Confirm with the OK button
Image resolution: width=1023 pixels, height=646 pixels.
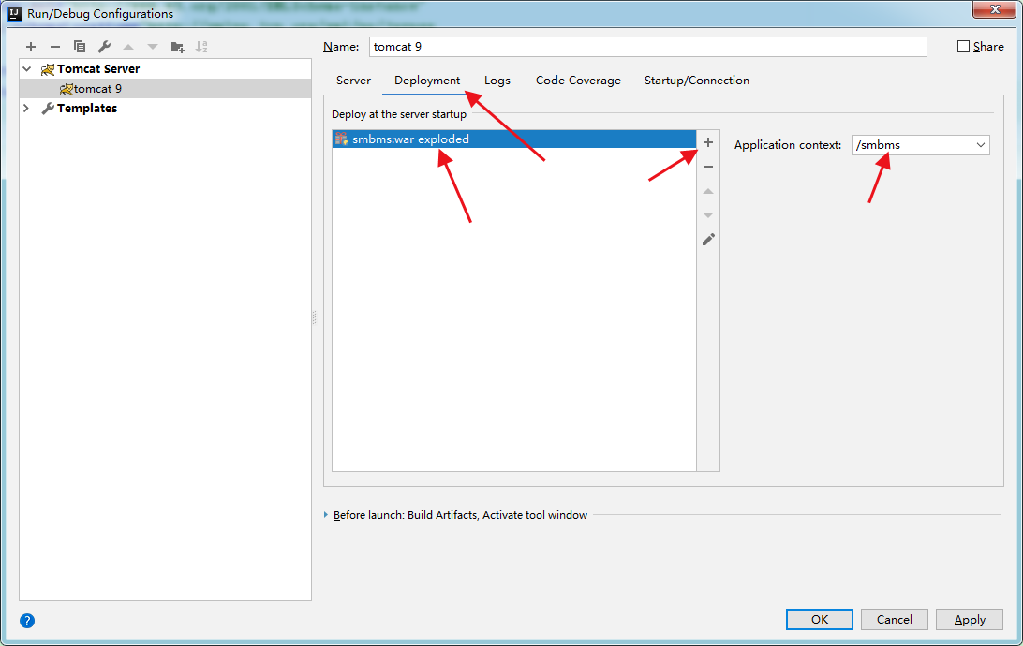(820, 620)
